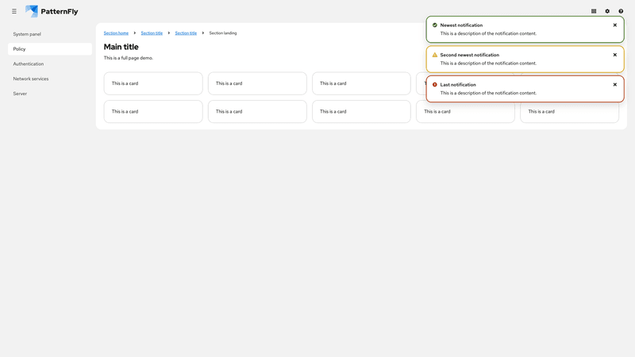Click the warning triangle icon in Second newest notification

[x=435, y=55]
